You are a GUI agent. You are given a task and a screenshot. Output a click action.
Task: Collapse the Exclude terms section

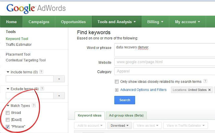click(x=8, y=89)
